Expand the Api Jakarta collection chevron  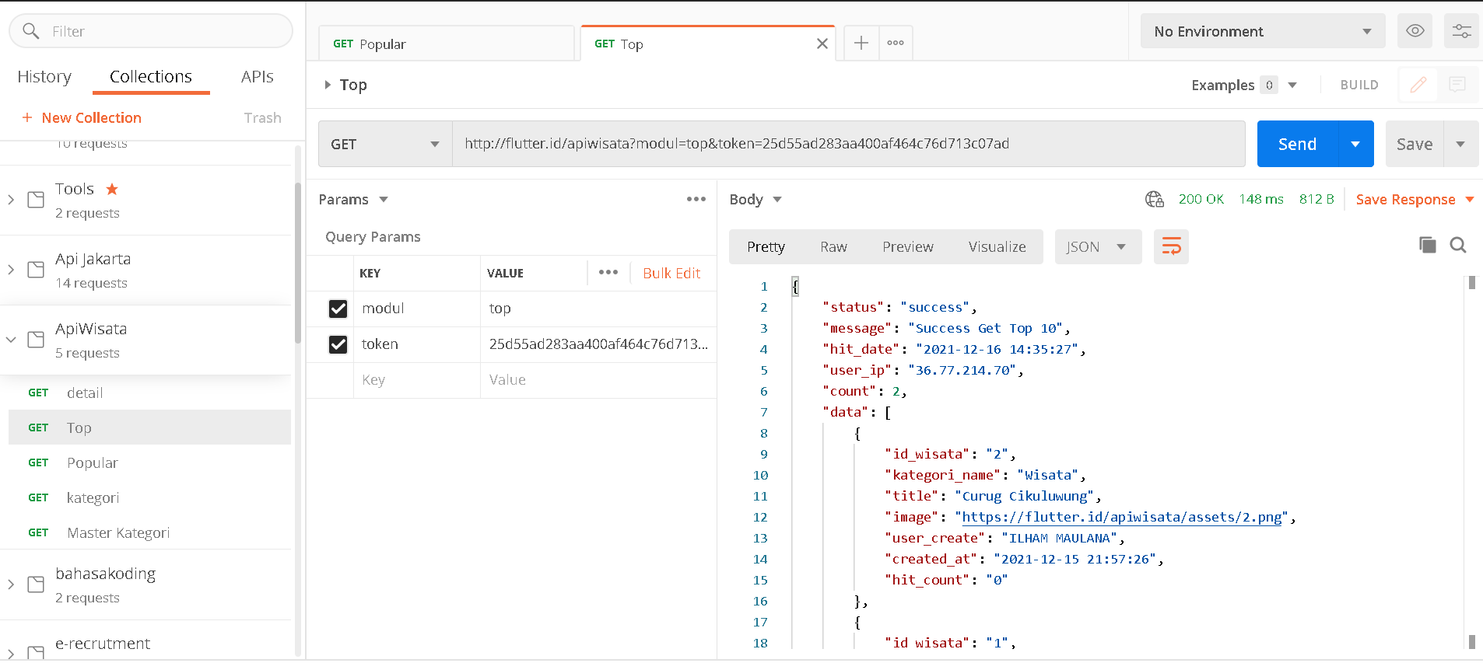pyautogui.click(x=11, y=270)
